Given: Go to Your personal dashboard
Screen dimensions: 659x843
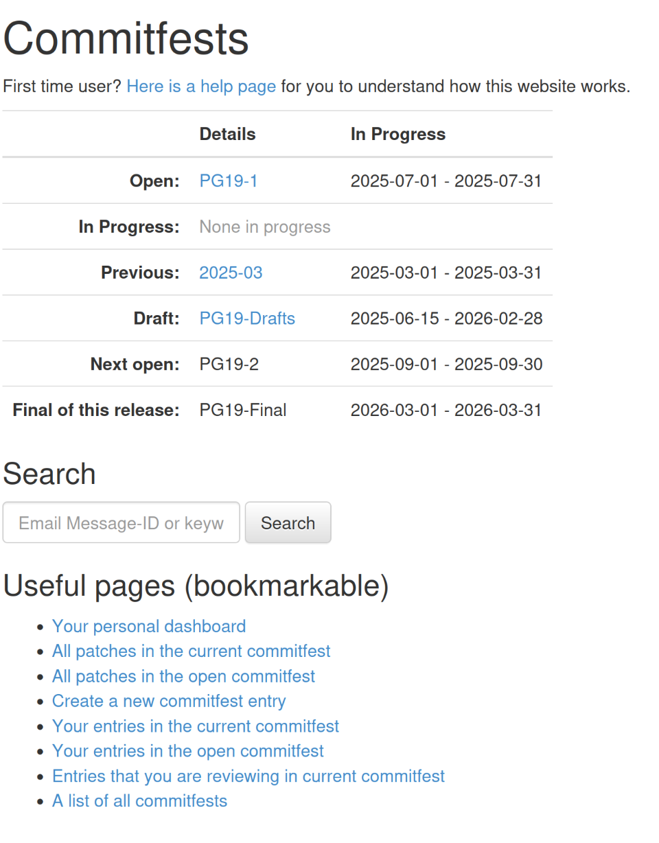Looking at the screenshot, I should tap(149, 627).
